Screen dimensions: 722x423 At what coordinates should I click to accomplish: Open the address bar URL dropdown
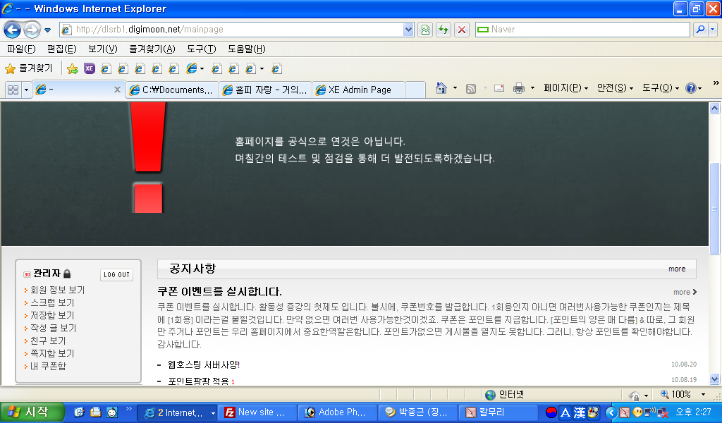tap(408, 30)
